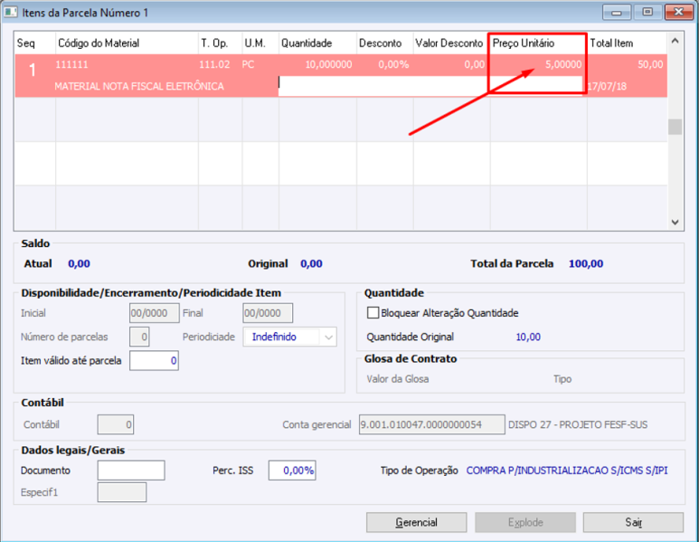Viewport: 699px width, 542px height.
Task: Click the Final date field
Action: pos(268,313)
